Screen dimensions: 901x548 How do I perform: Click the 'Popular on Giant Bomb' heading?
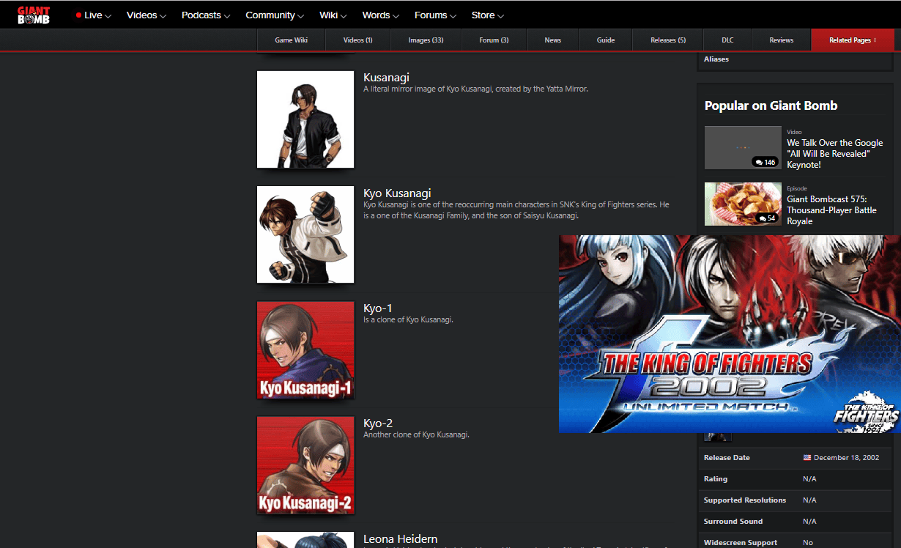pyautogui.click(x=771, y=105)
